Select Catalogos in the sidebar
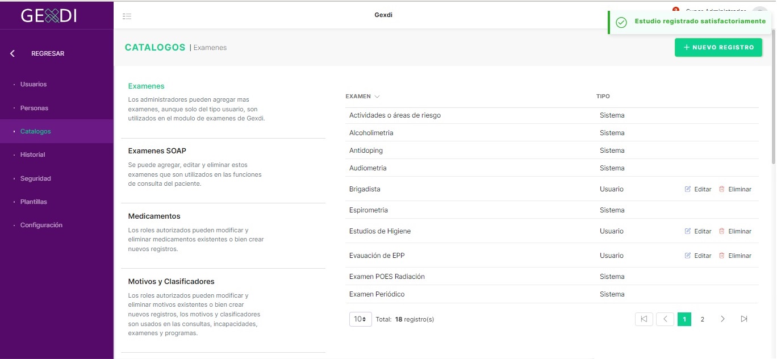 57,131
